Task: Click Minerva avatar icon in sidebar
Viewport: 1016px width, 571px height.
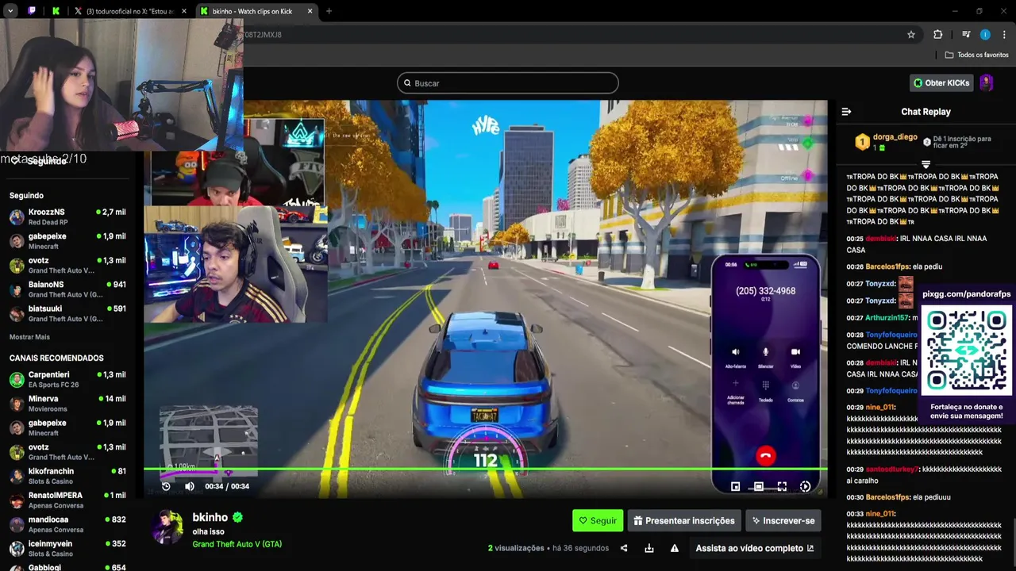Action: (x=17, y=404)
